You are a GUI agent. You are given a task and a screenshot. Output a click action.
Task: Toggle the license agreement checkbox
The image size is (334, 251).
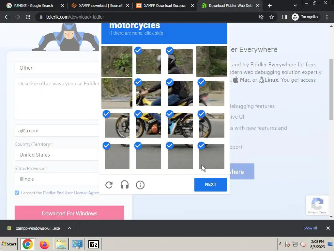(x=17, y=193)
